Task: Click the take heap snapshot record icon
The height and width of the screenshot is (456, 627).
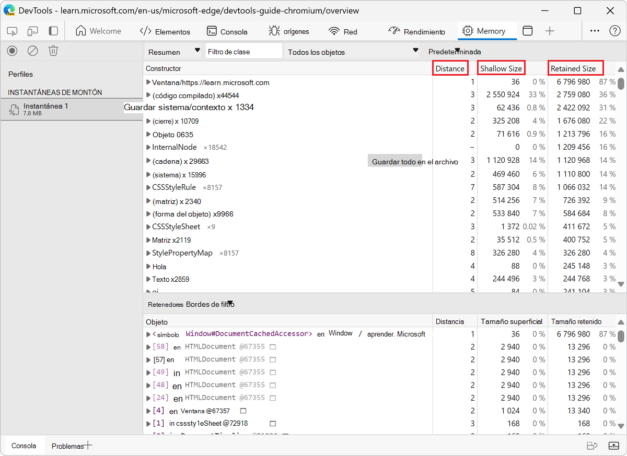Action: (13, 51)
